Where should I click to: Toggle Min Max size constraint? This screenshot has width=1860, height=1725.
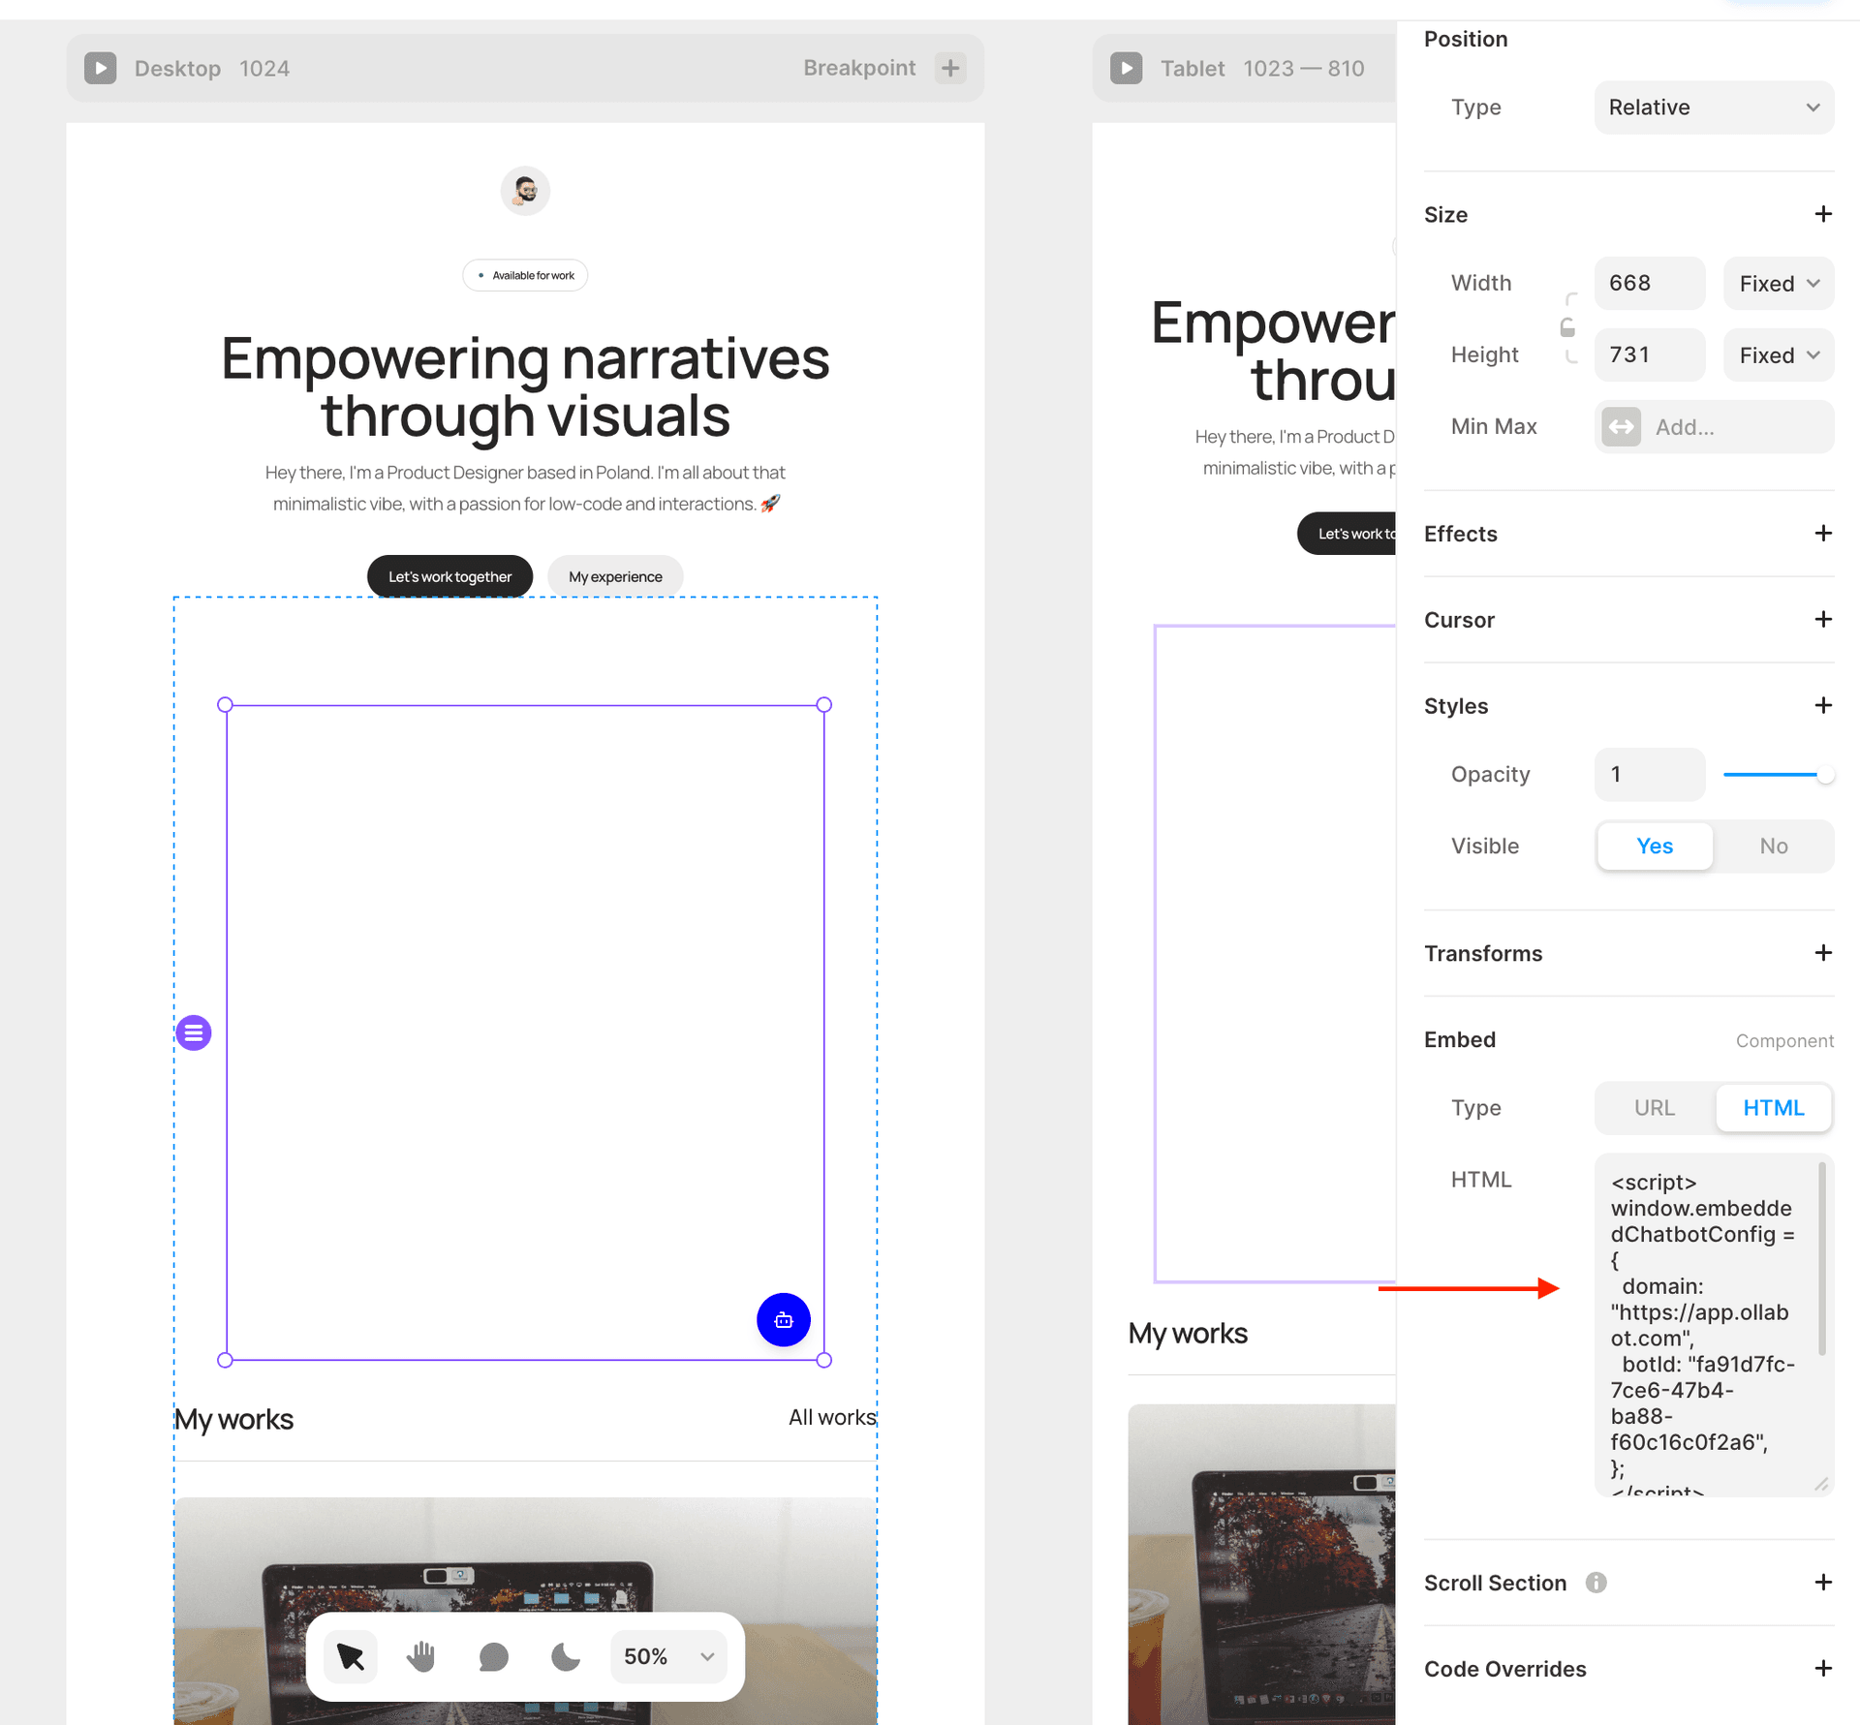click(1622, 425)
